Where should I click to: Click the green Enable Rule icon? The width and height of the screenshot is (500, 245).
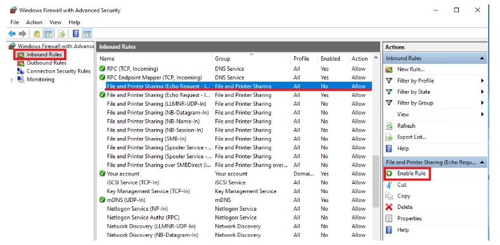click(389, 173)
